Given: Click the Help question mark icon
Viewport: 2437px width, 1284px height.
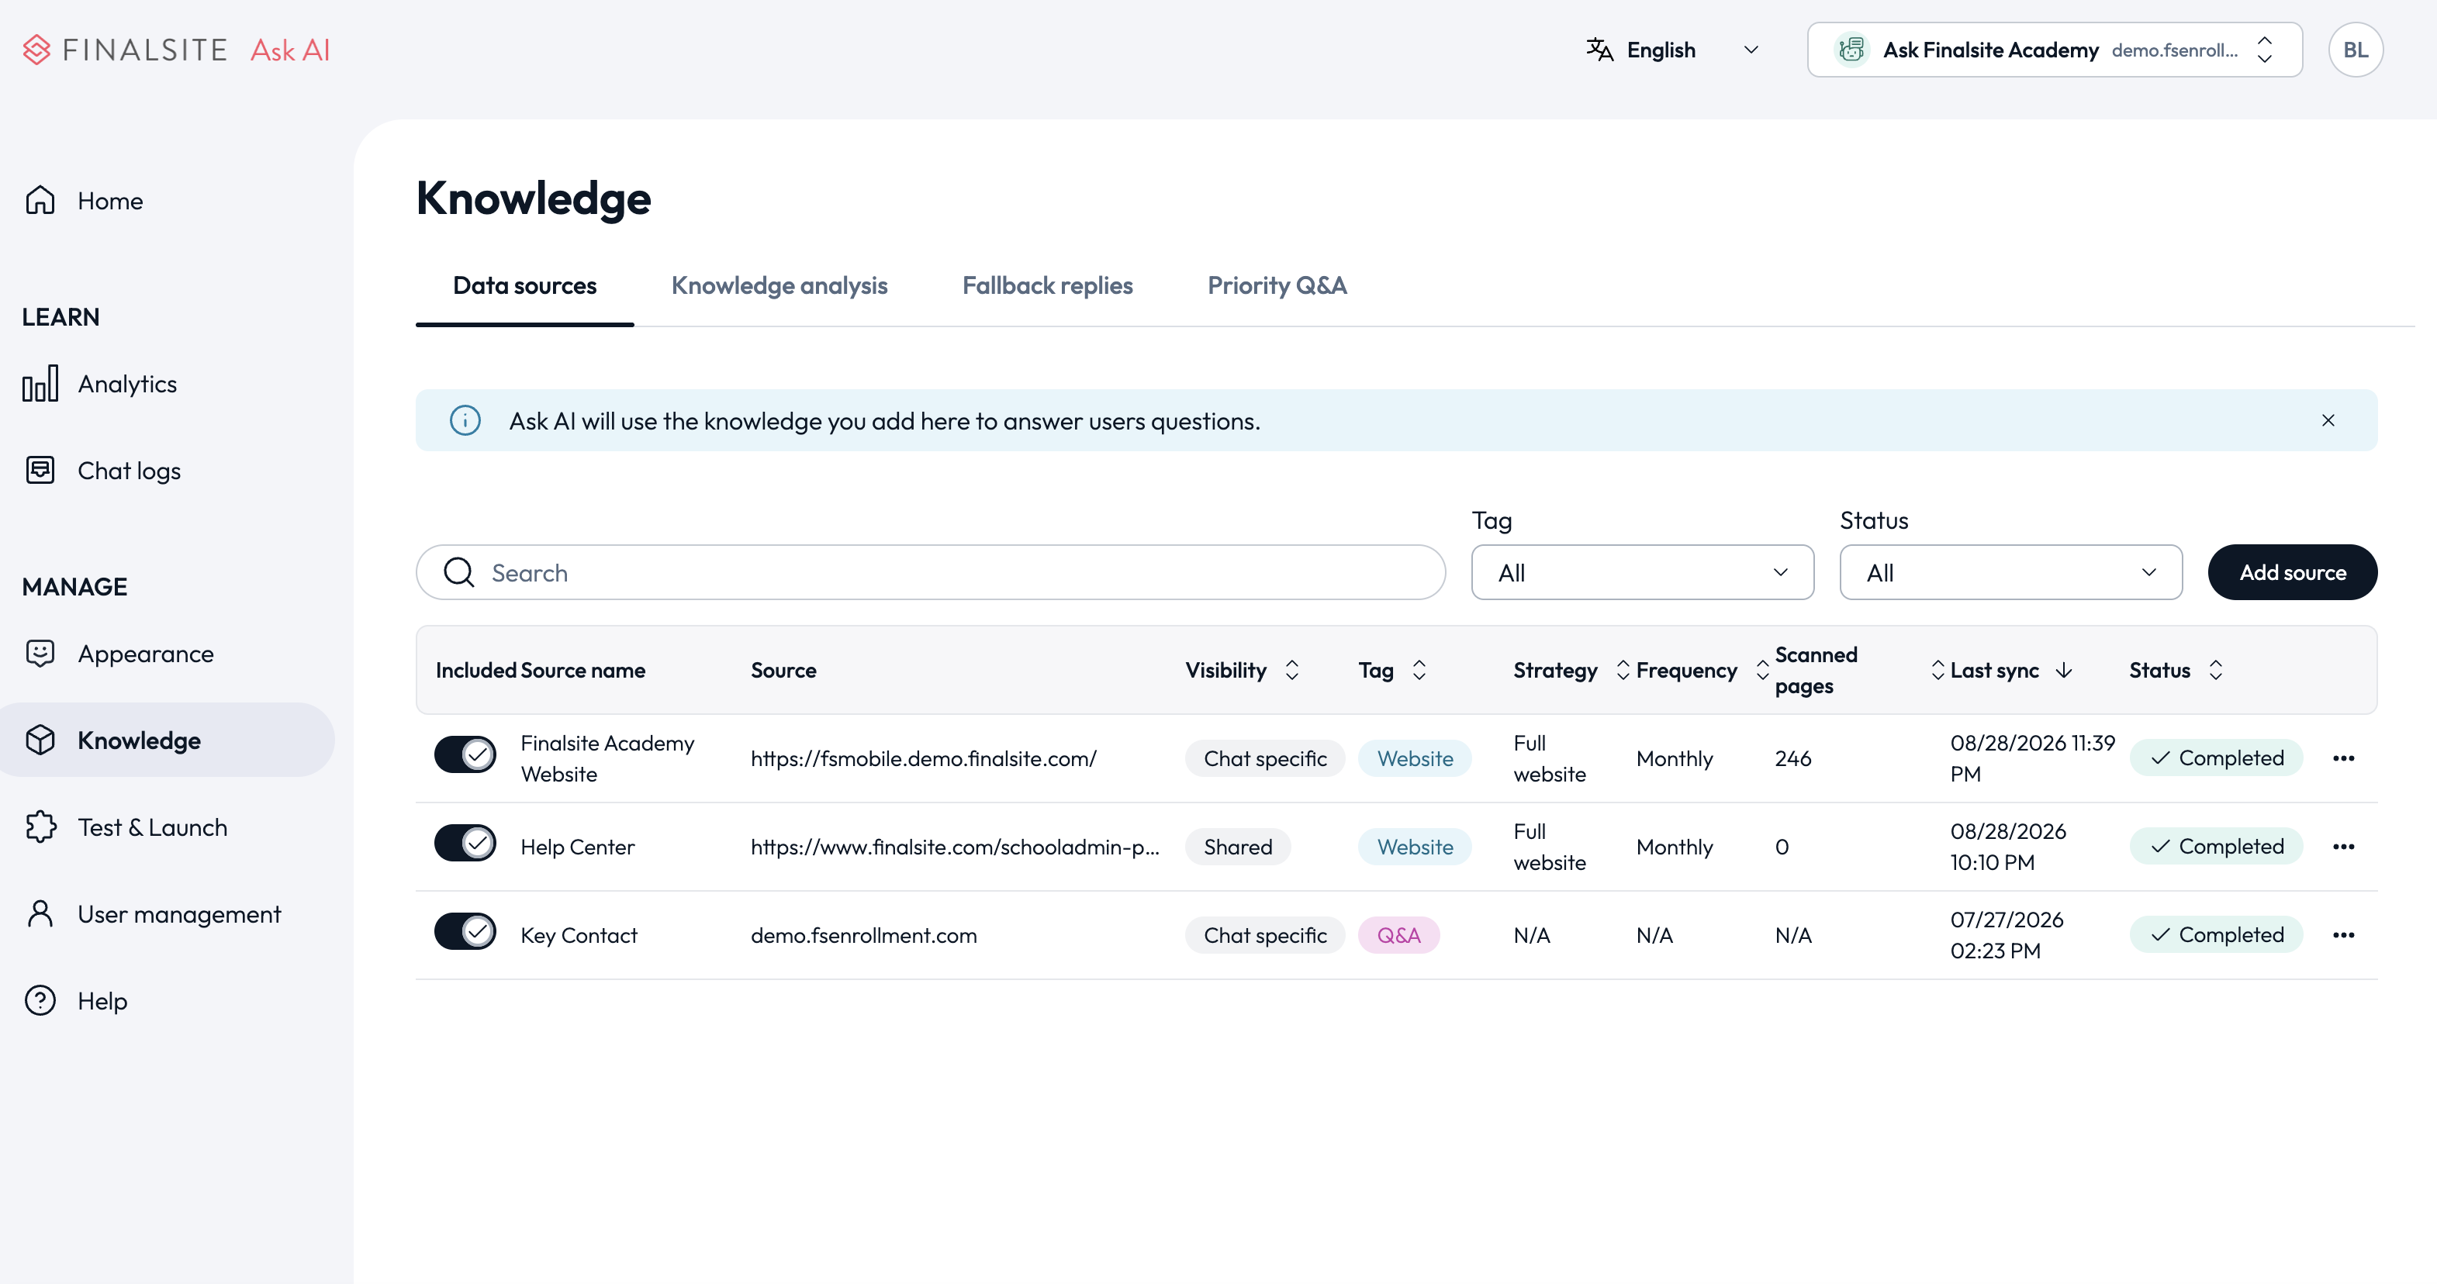Looking at the screenshot, I should click(40, 1000).
